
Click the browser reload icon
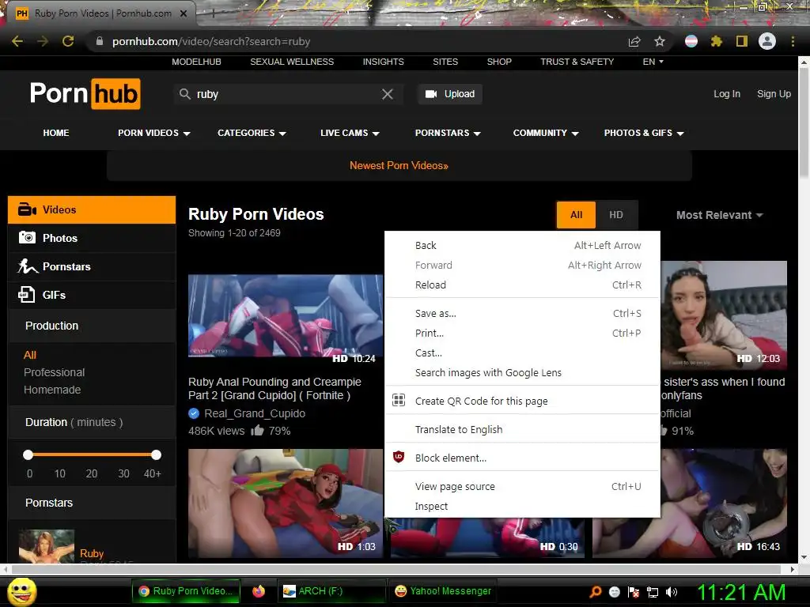[x=68, y=41]
